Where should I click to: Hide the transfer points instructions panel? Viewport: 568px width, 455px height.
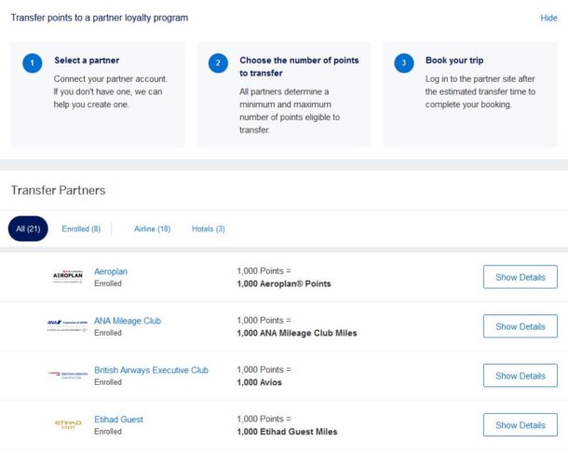(548, 18)
